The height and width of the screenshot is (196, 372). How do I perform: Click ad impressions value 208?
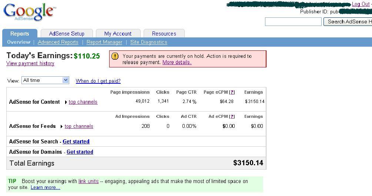click(x=145, y=126)
